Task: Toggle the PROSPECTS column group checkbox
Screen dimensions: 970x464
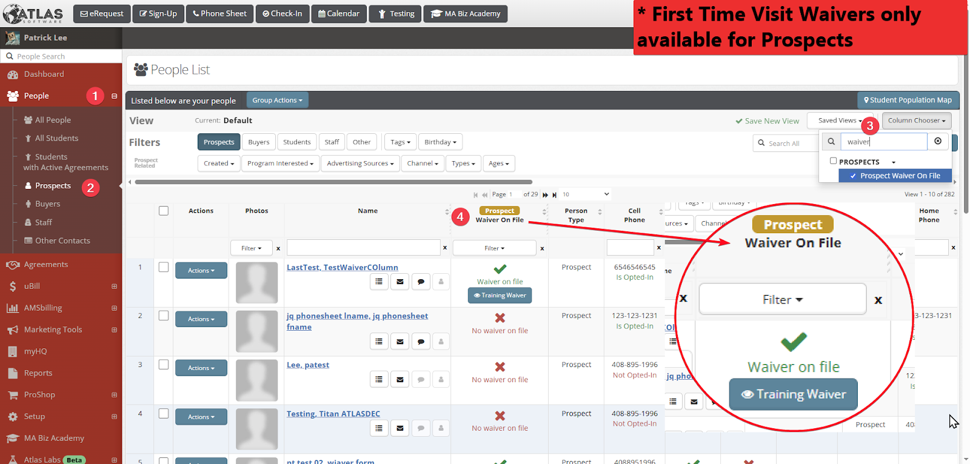Action: [x=833, y=161]
